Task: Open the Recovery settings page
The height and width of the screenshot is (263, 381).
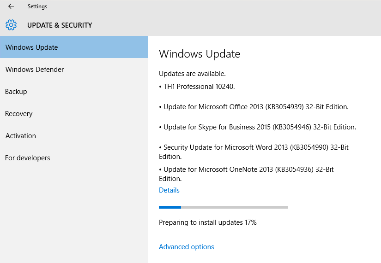Action: pos(74,113)
